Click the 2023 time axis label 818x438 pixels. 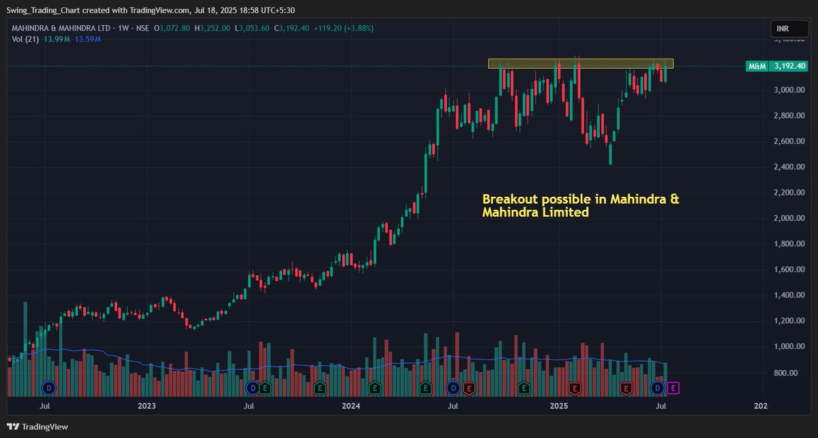click(x=147, y=406)
